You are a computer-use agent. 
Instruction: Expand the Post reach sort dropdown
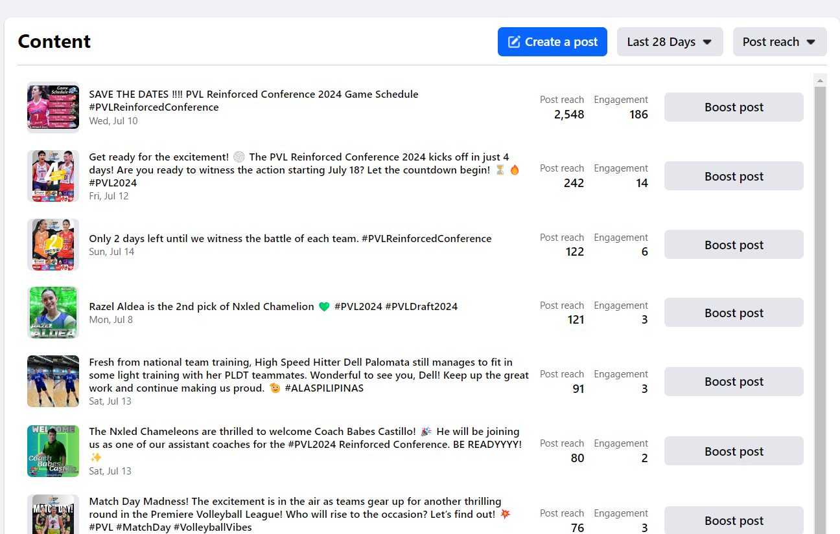[779, 42]
